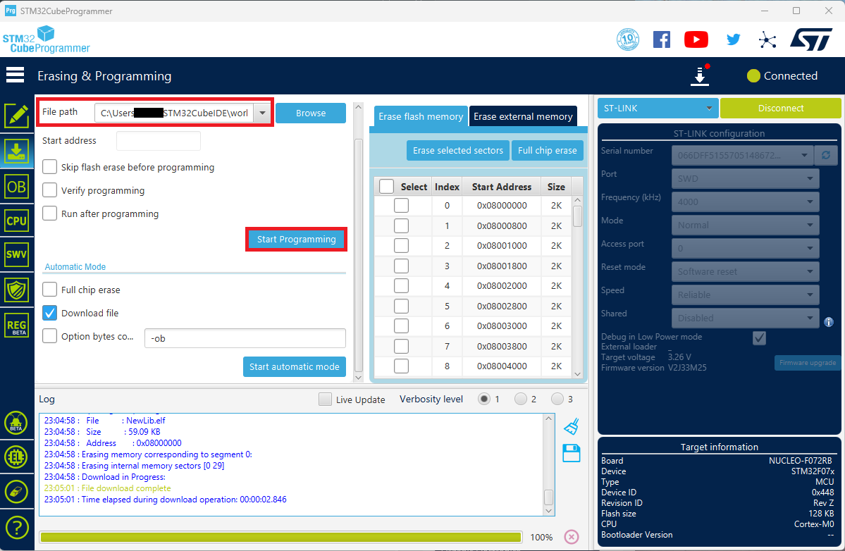Viewport: 845px width, 551px height.
Task: Check the Select all sectors header checkbox
Action: tap(386, 186)
